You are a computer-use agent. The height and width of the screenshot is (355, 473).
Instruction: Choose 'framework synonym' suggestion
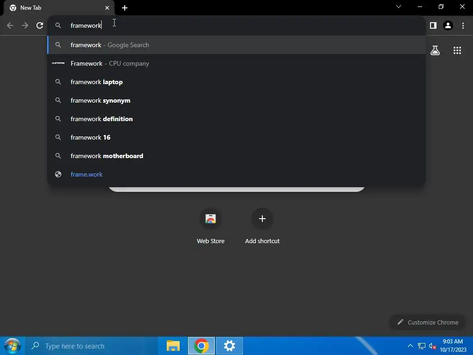236,100
